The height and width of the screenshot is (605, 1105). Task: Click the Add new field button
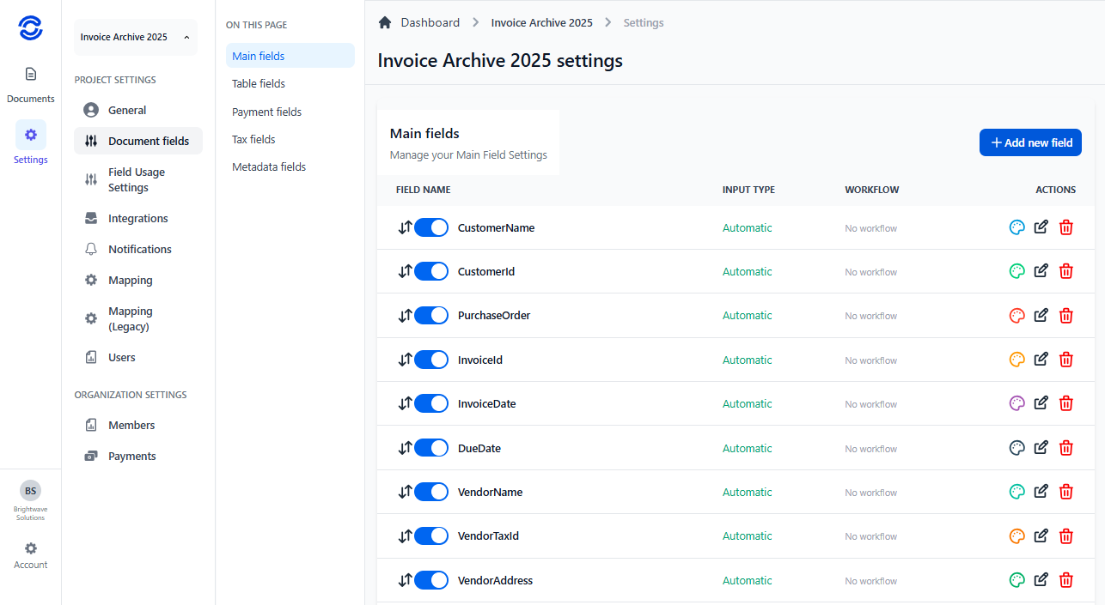(1030, 142)
